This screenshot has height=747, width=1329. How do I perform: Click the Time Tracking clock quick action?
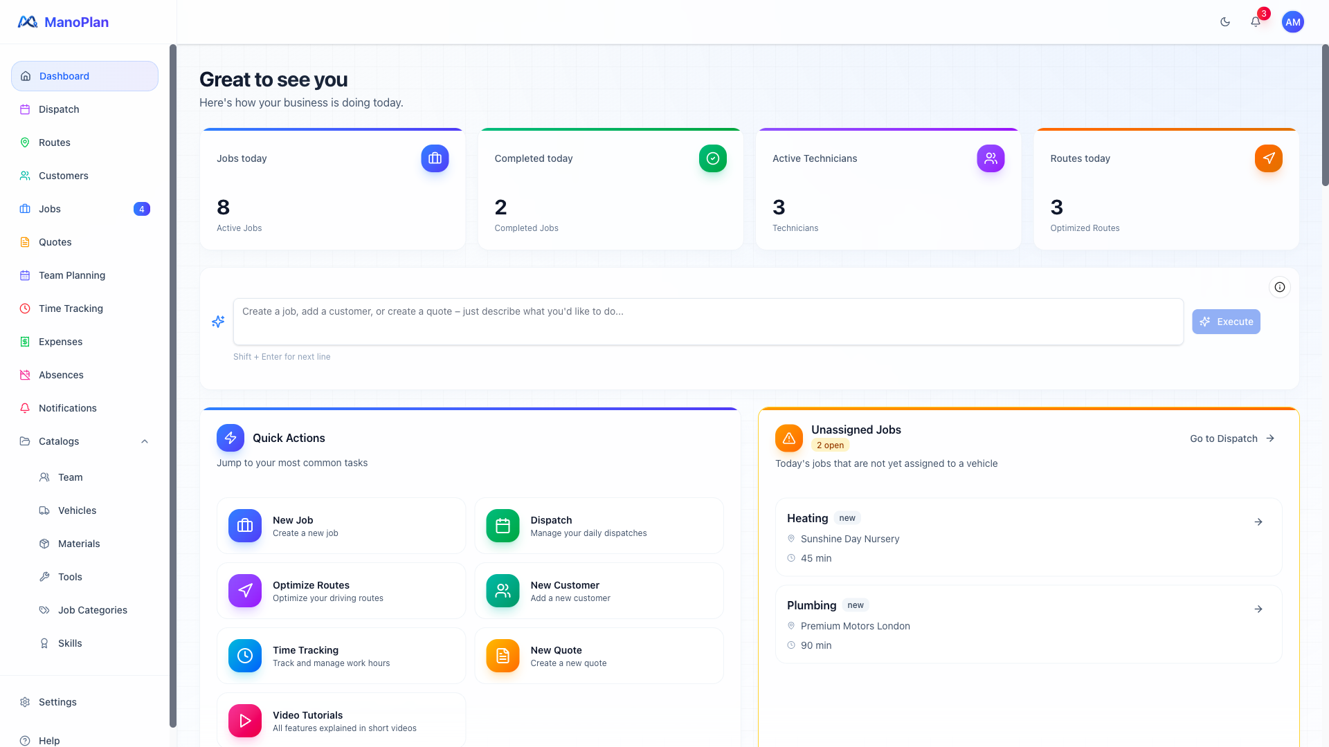(245, 656)
